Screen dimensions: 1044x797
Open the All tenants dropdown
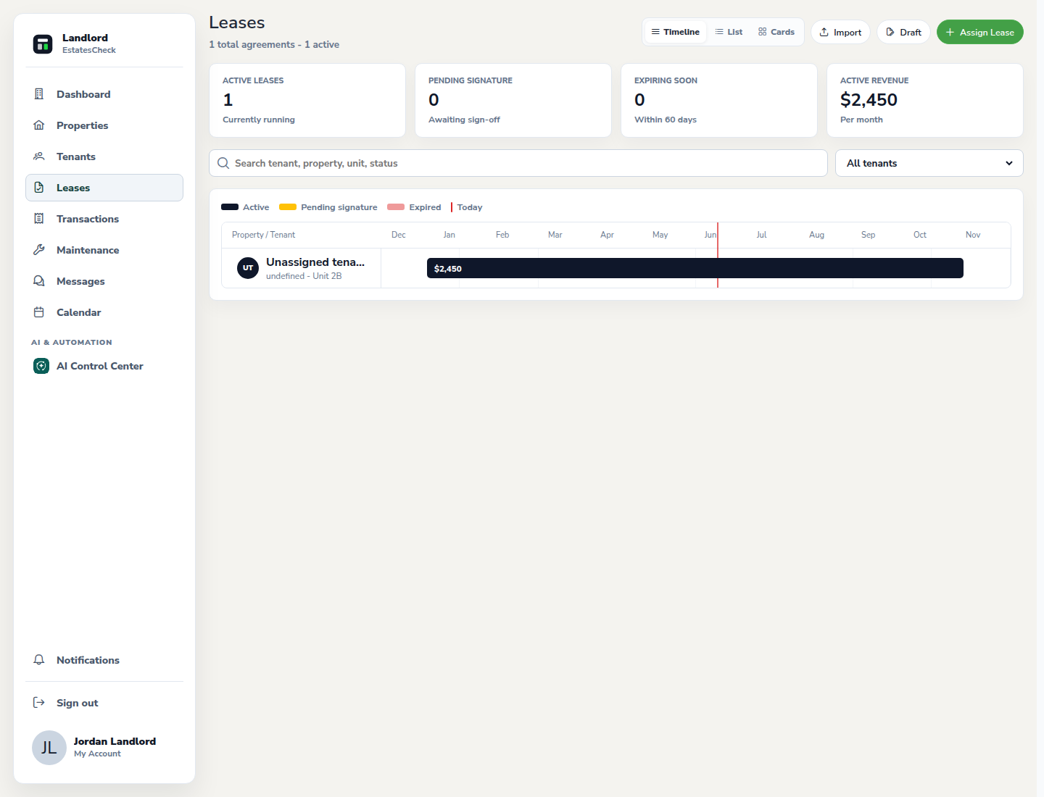(x=929, y=163)
